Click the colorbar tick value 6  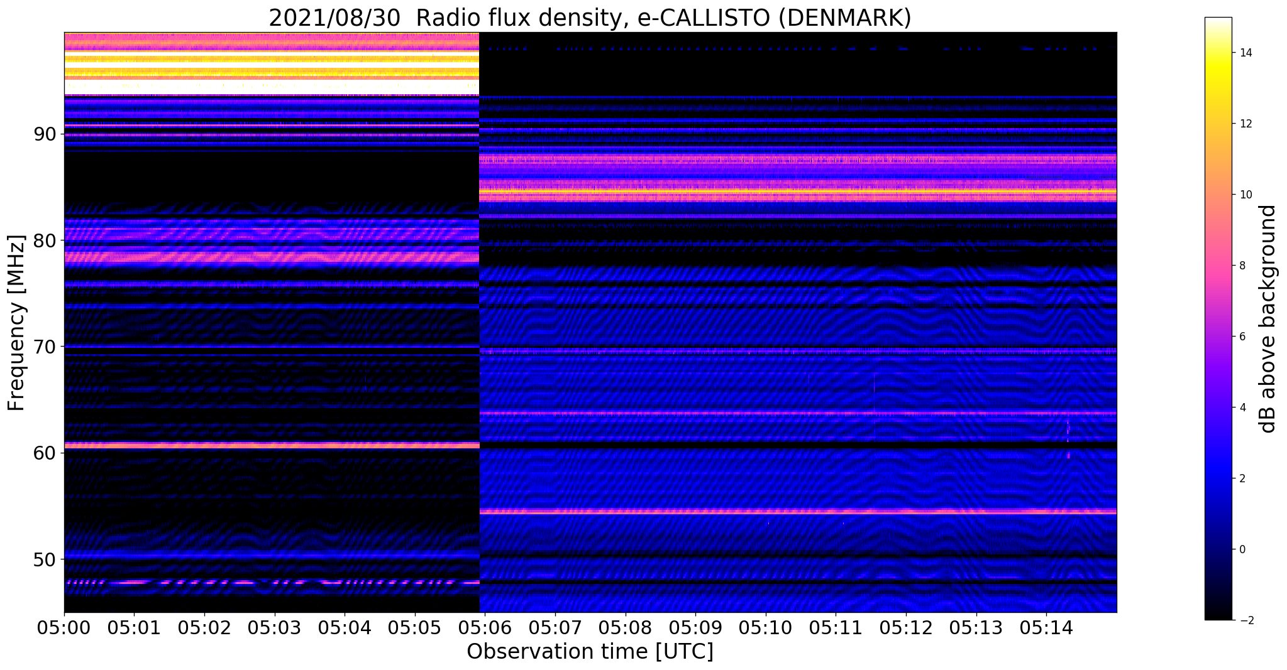tap(1241, 337)
